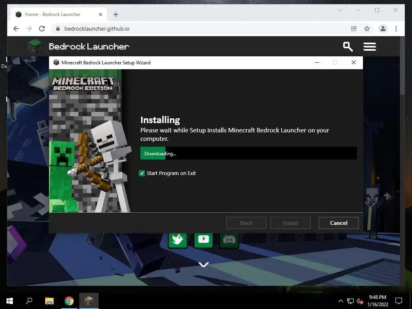Open the Discord link icon on the webpage
The height and width of the screenshot is (309, 412).
pyautogui.click(x=229, y=240)
